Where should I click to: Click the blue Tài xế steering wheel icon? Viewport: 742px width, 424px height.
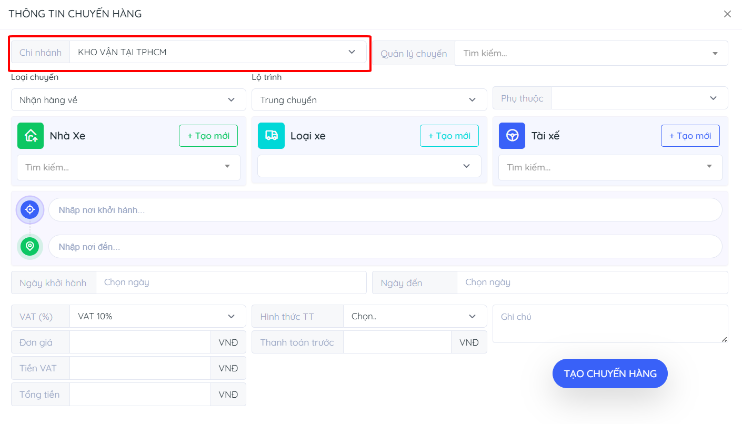(x=512, y=136)
